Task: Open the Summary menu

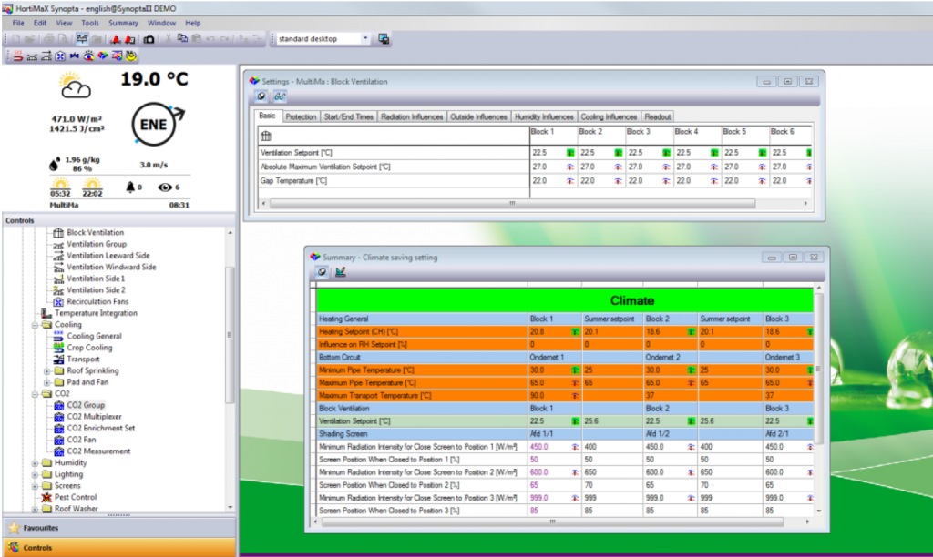Action: pyautogui.click(x=123, y=23)
